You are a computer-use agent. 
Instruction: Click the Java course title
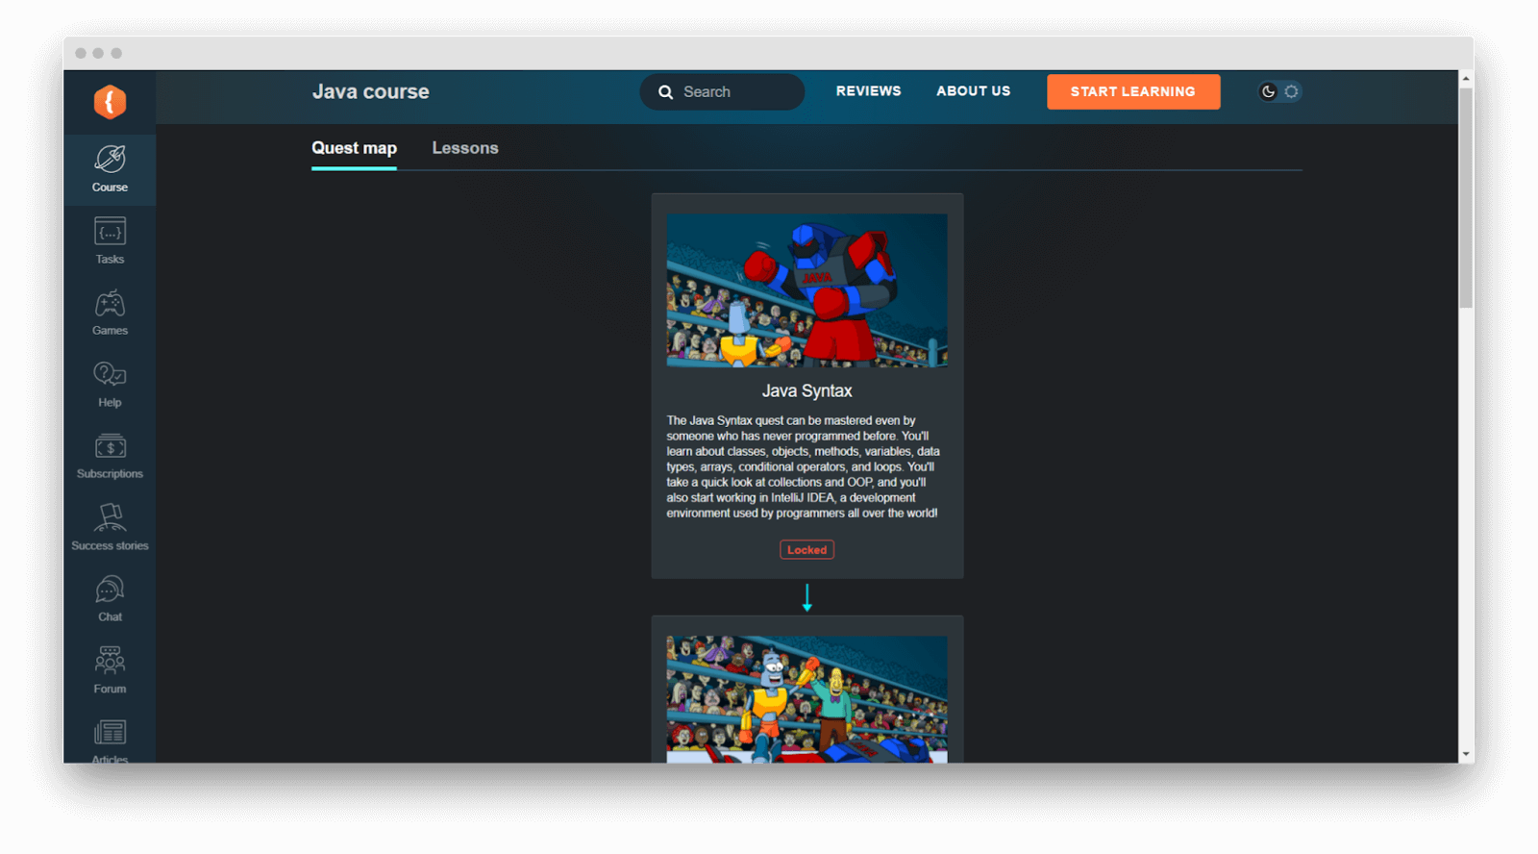370,92
